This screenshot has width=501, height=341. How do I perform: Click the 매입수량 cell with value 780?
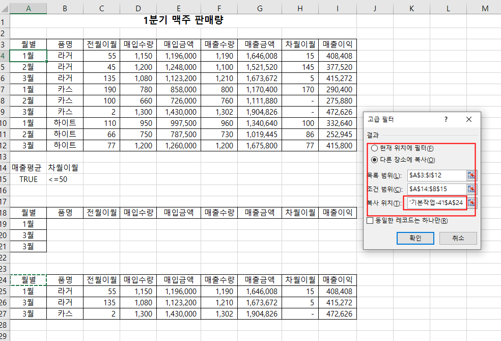(x=138, y=90)
